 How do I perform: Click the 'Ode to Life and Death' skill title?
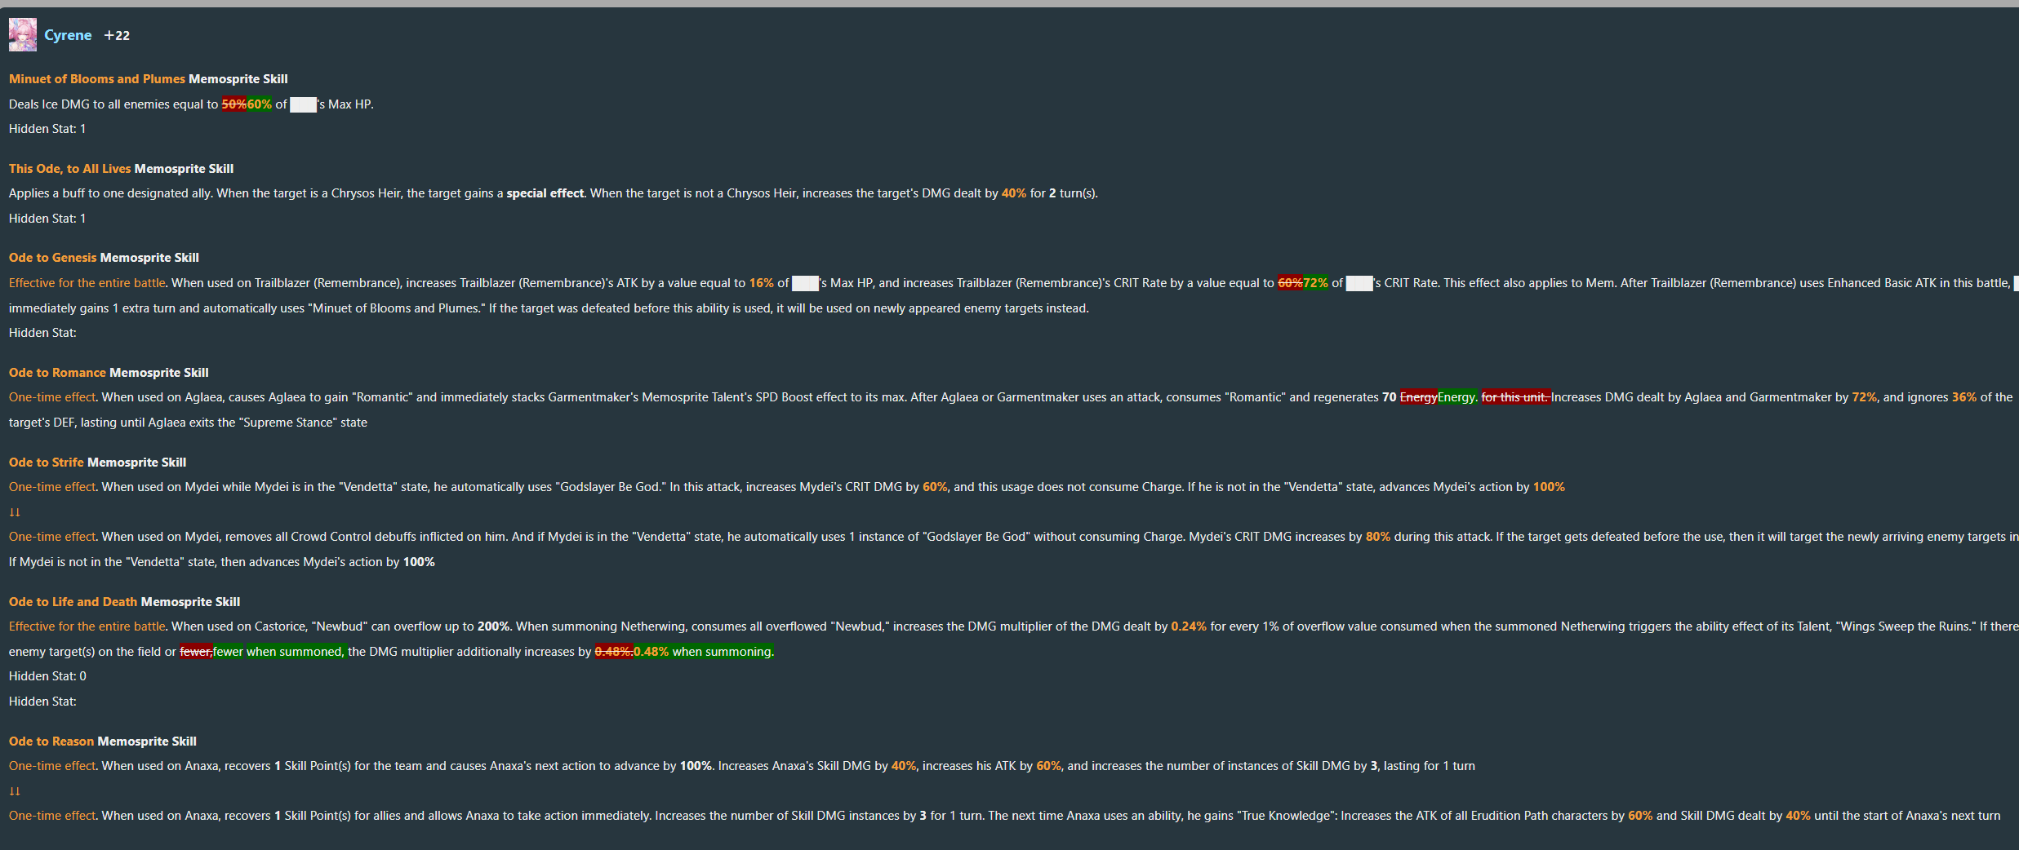pos(73,602)
